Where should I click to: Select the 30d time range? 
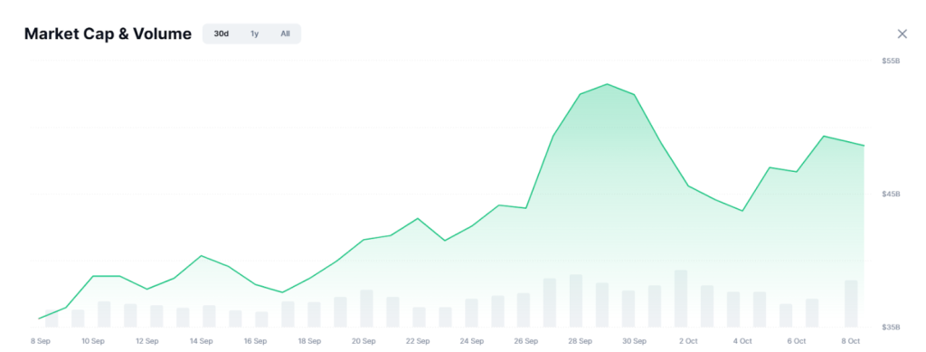coord(221,34)
